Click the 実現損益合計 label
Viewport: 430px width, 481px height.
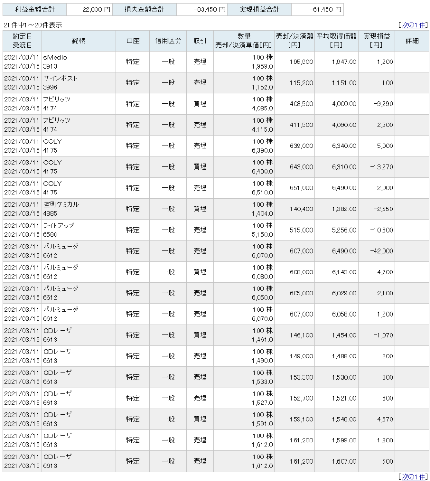[259, 9]
